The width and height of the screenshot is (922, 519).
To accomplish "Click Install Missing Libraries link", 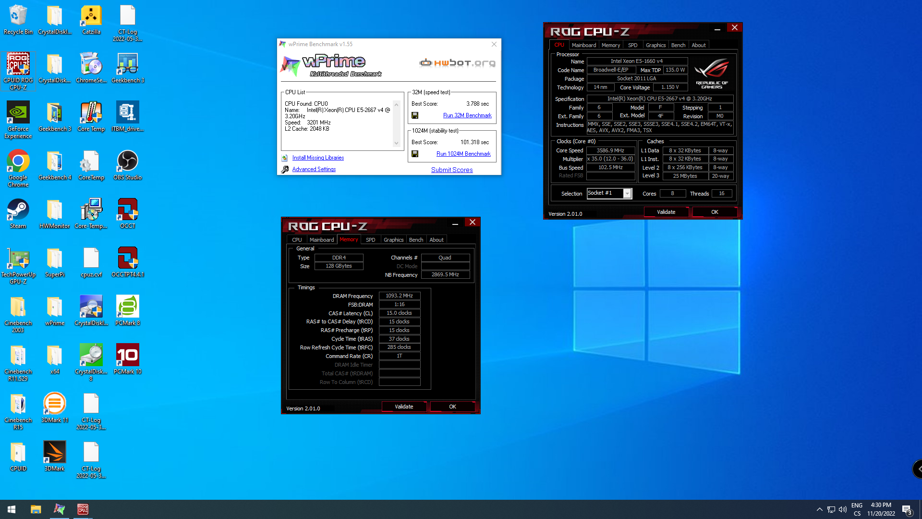I will point(318,158).
